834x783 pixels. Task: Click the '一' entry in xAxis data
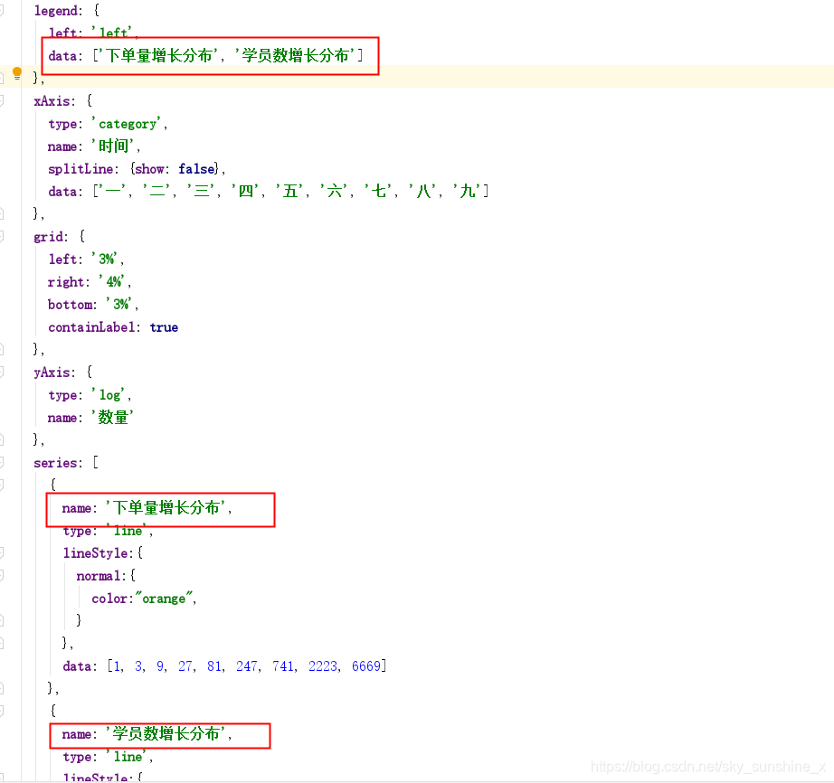[x=113, y=192]
